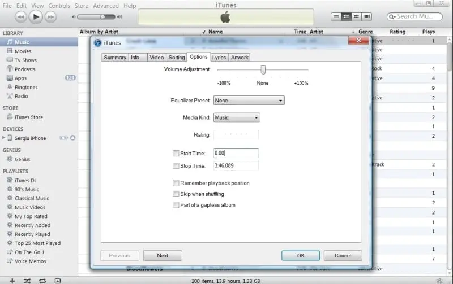
Task: Select Music in the library sidebar
Action: 39,42
